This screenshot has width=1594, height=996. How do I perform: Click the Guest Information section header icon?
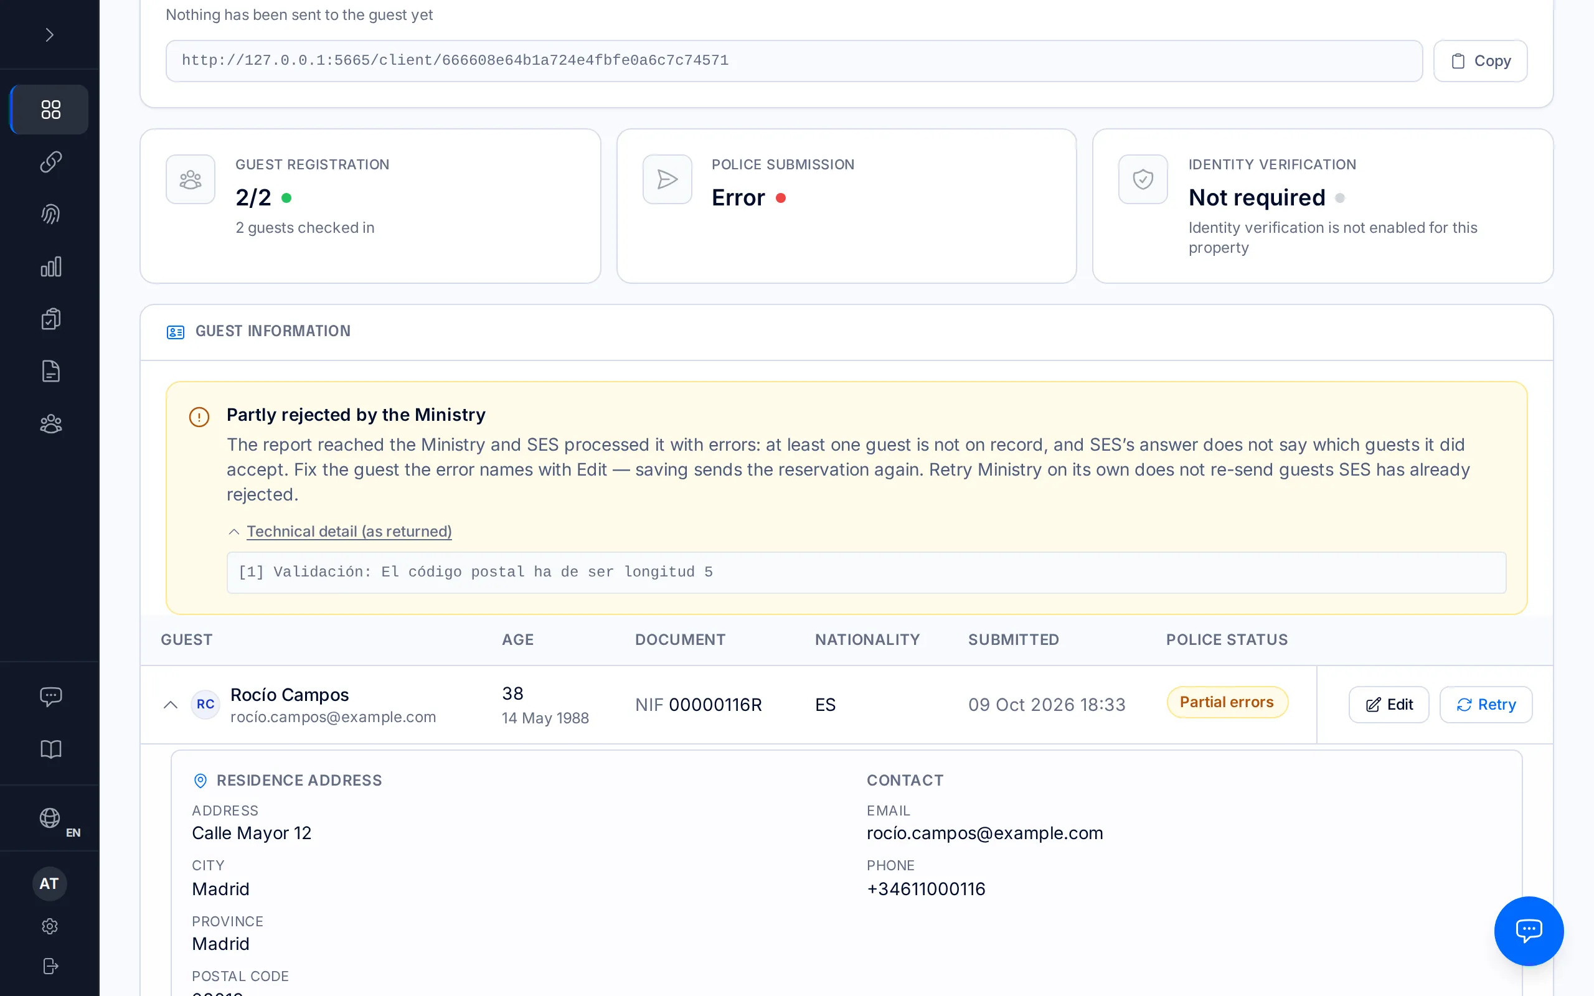click(175, 331)
